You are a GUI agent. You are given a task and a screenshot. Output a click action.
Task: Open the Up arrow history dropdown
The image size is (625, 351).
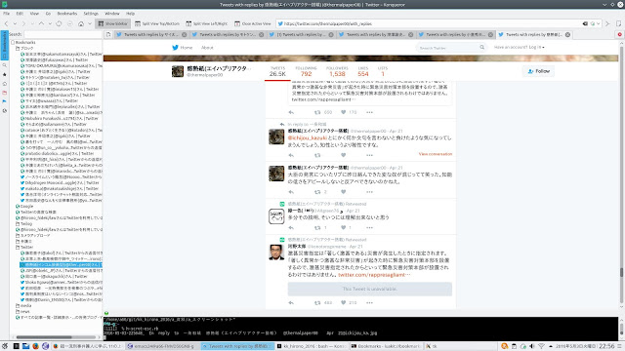pyautogui.click(x=50, y=23)
